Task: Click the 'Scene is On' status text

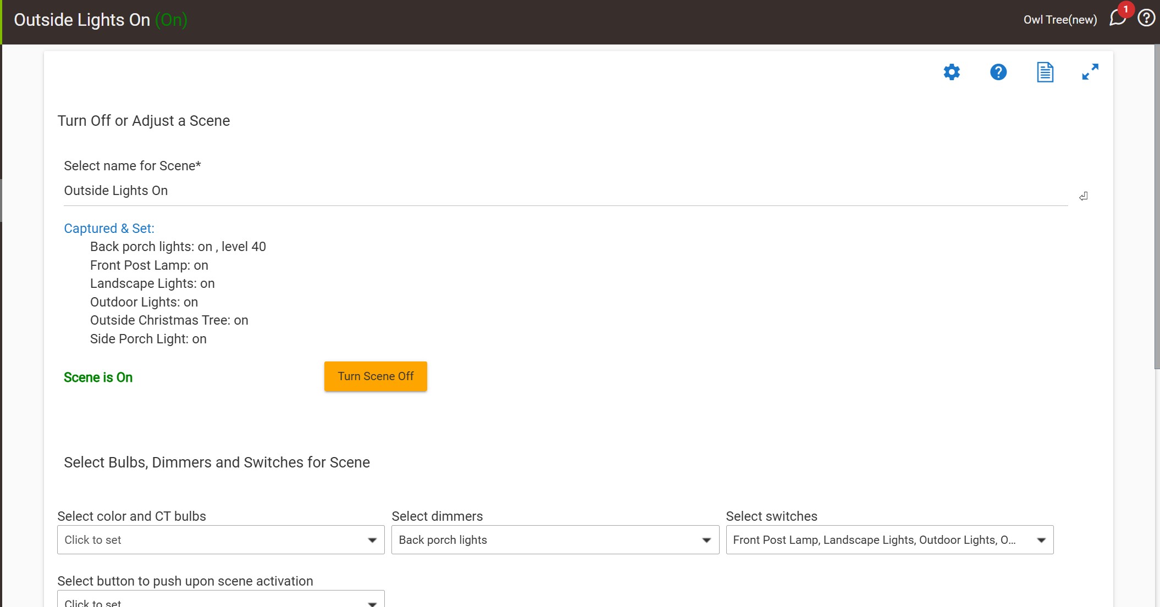Action: pyautogui.click(x=98, y=377)
